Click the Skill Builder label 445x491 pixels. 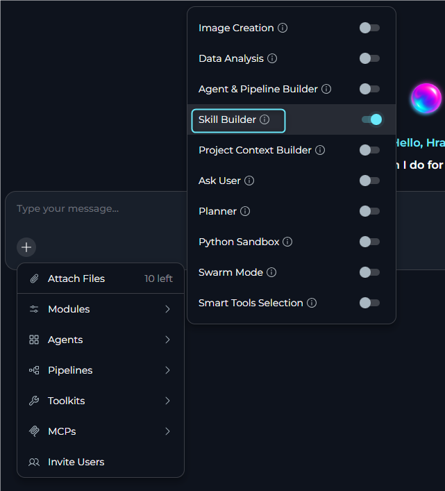pyautogui.click(x=227, y=119)
